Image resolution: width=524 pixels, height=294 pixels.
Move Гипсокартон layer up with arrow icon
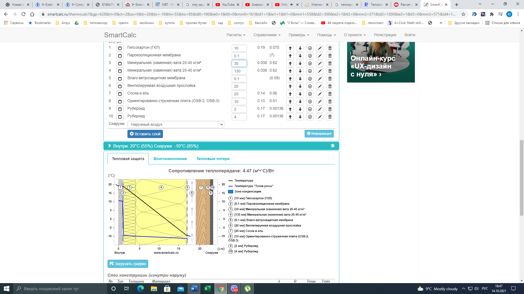click(290, 48)
